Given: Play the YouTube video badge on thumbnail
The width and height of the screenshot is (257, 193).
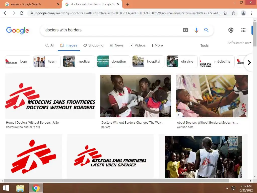Looking at the screenshot, I should click(x=178, y=115).
